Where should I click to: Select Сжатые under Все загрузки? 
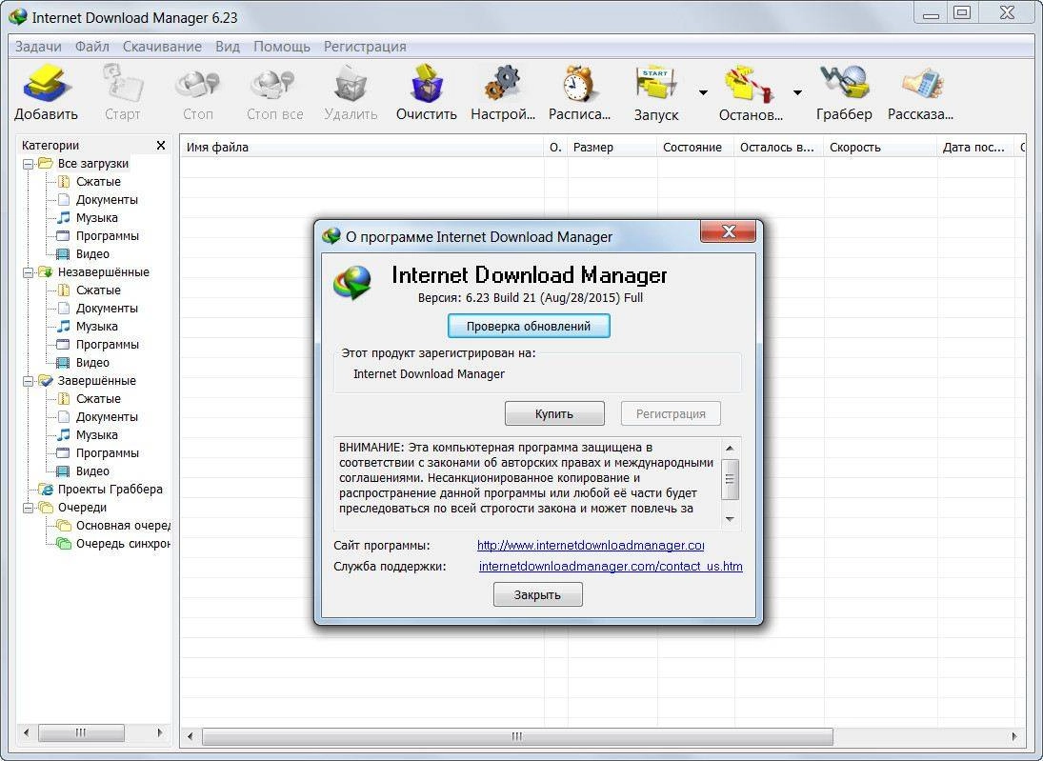[x=98, y=182]
